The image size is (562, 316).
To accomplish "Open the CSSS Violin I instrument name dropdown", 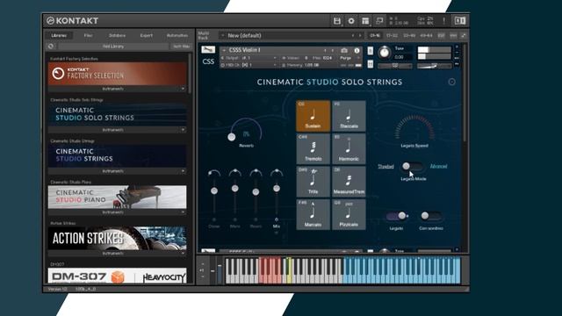I will pyautogui.click(x=225, y=50).
